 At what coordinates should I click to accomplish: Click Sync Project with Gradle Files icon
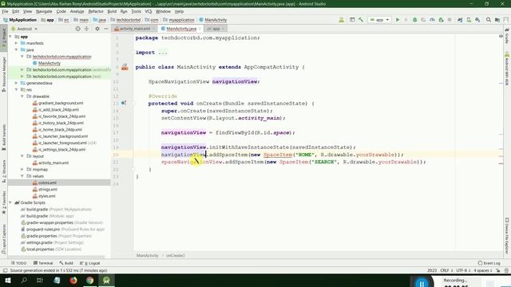pos(460,20)
